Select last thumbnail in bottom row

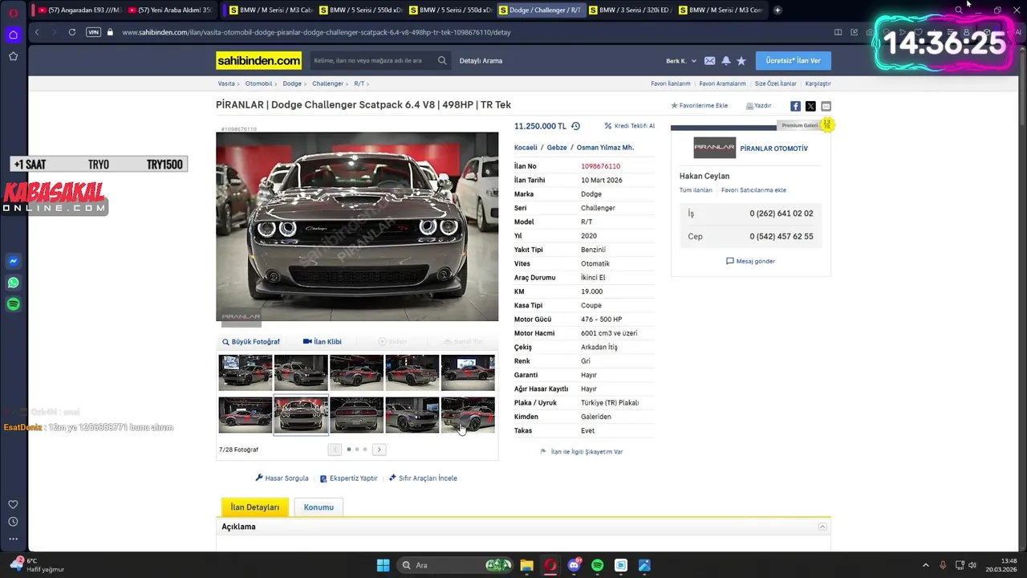coord(468,415)
